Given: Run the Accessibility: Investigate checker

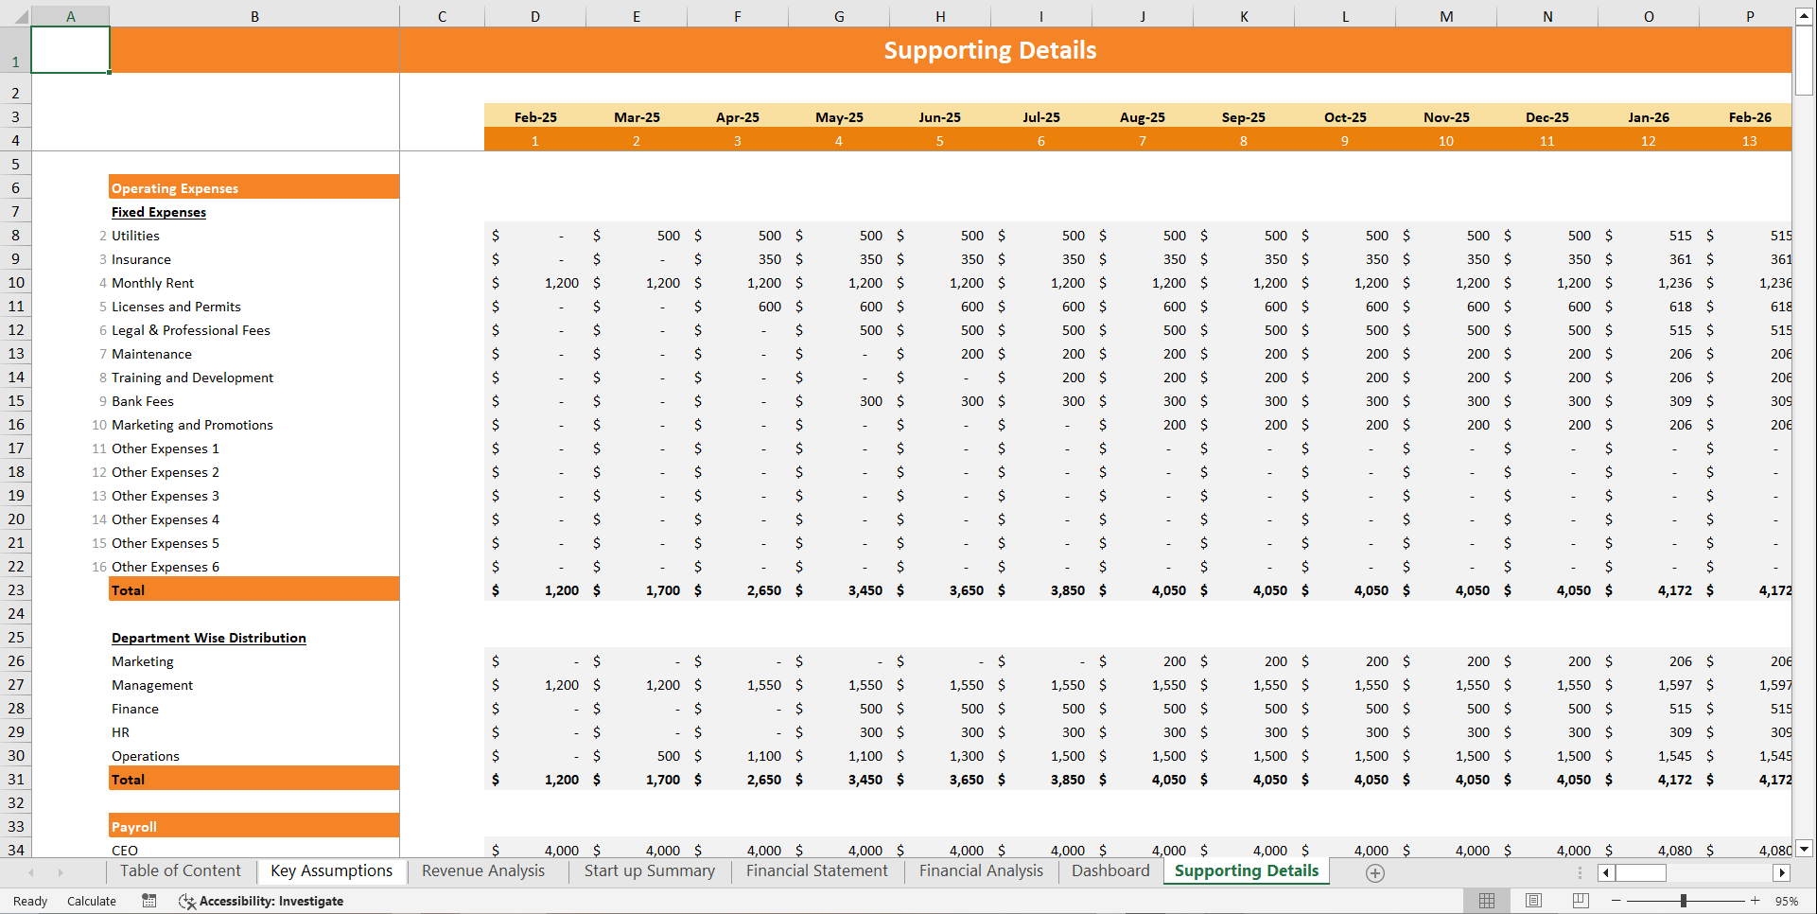Looking at the screenshot, I should click(x=261, y=901).
